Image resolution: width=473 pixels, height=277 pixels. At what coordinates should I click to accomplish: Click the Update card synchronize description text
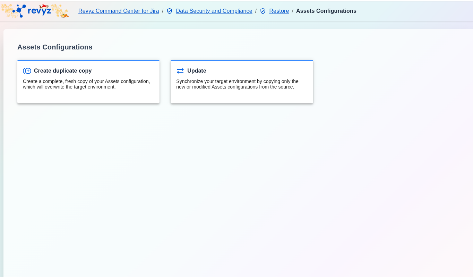(237, 84)
